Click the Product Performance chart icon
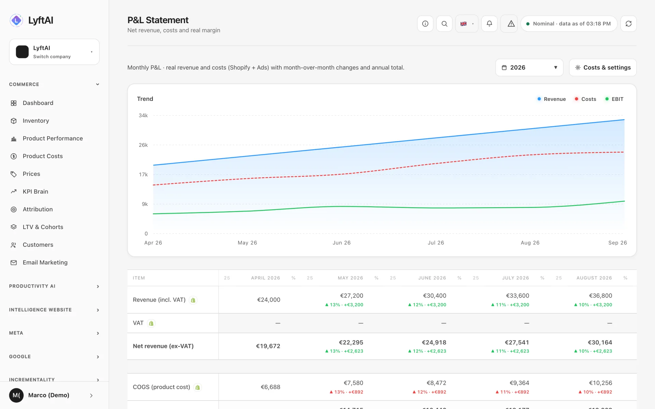Viewport: 655px width, 409px height. (14, 138)
